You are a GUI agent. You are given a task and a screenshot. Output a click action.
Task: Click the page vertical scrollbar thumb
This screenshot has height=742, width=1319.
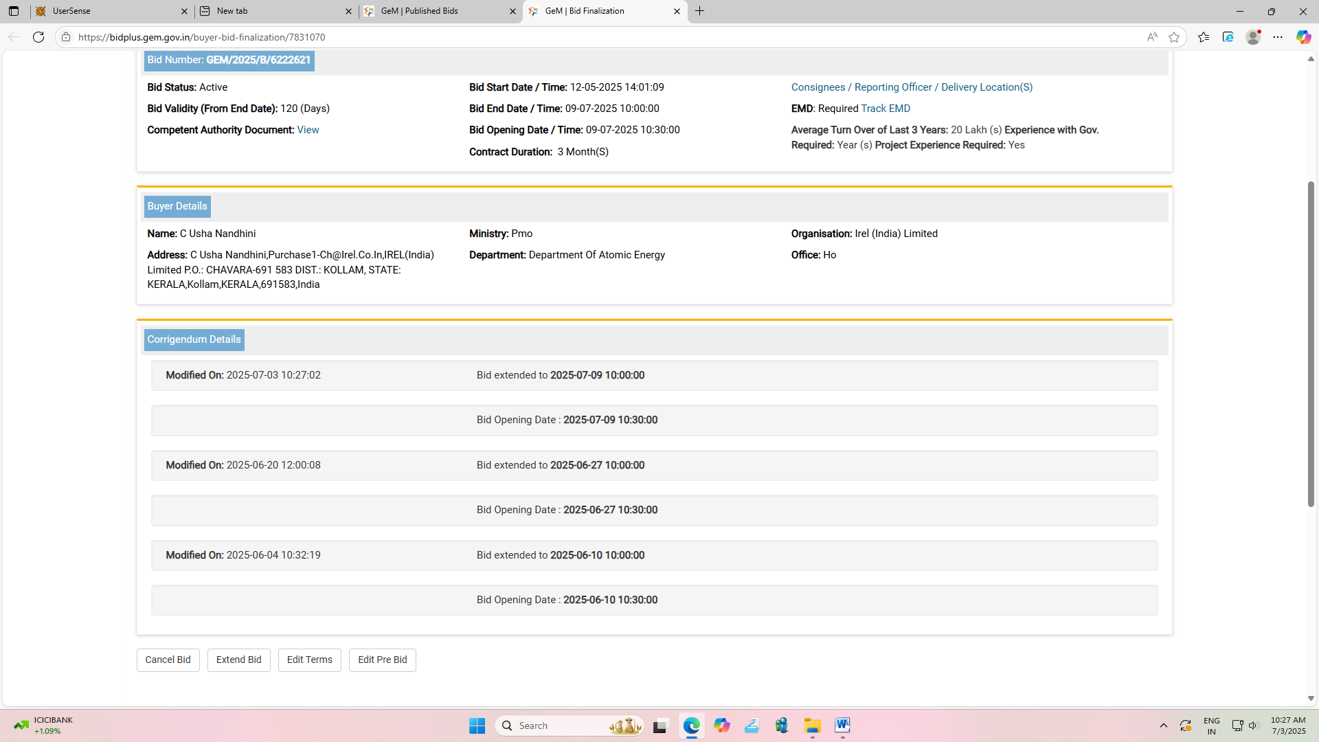tap(1311, 344)
